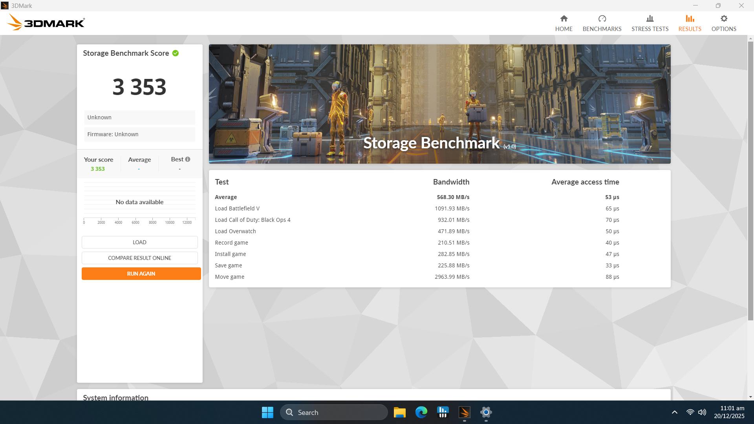Viewport: 754px width, 424px height.
Task: Click the Wi-Fi tray icon
Action: 690,412
